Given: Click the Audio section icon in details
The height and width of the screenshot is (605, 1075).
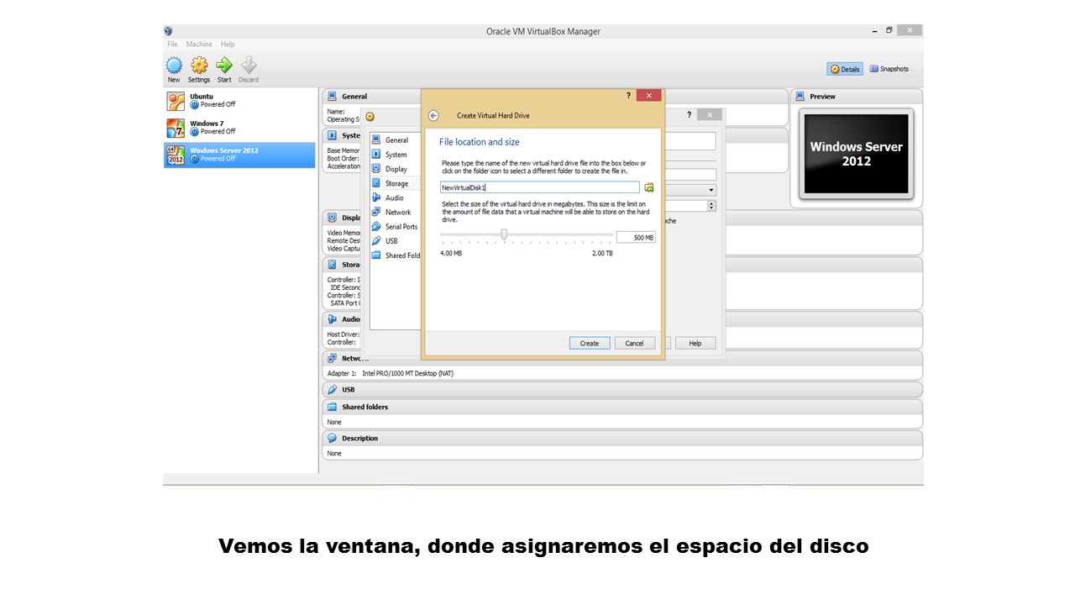Looking at the screenshot, I should [333, 319].
